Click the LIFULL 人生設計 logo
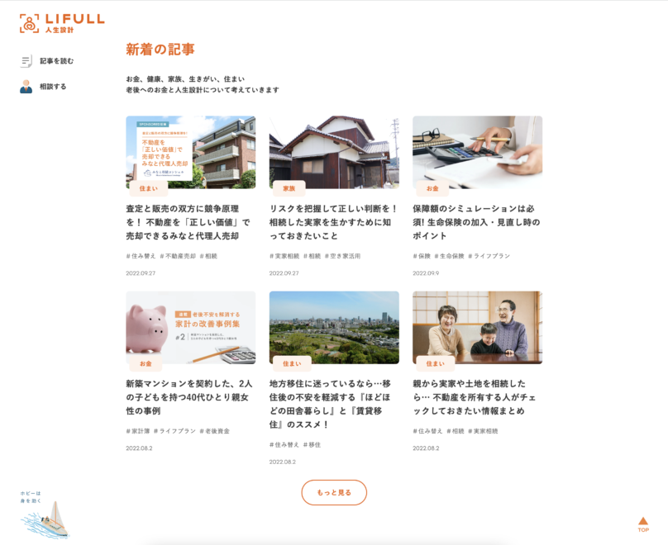The image size is (668, 545). click(x=62, y=23)
